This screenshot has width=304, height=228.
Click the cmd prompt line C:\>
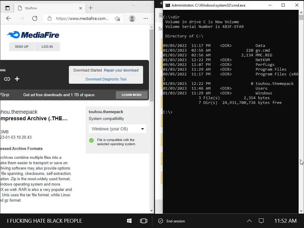tap(168, 112)
